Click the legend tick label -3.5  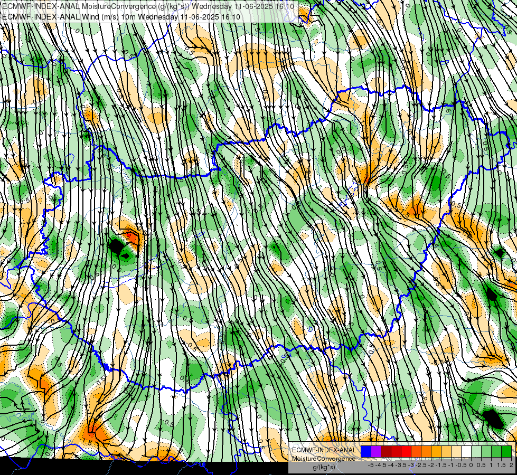pyautogui.click(x=401, y=465)
